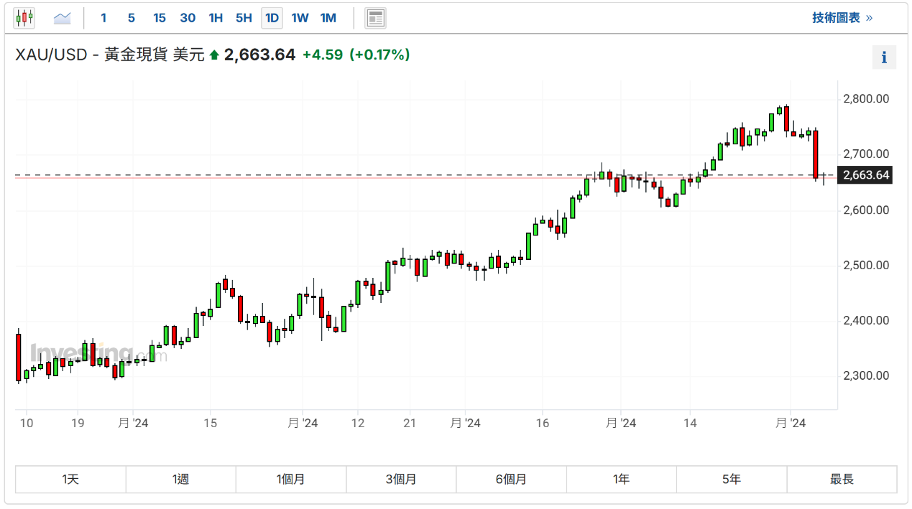Toggle the 1D daily interval
Image resolution: width=912 pixels, height=509 pixels.
(272, 18)
